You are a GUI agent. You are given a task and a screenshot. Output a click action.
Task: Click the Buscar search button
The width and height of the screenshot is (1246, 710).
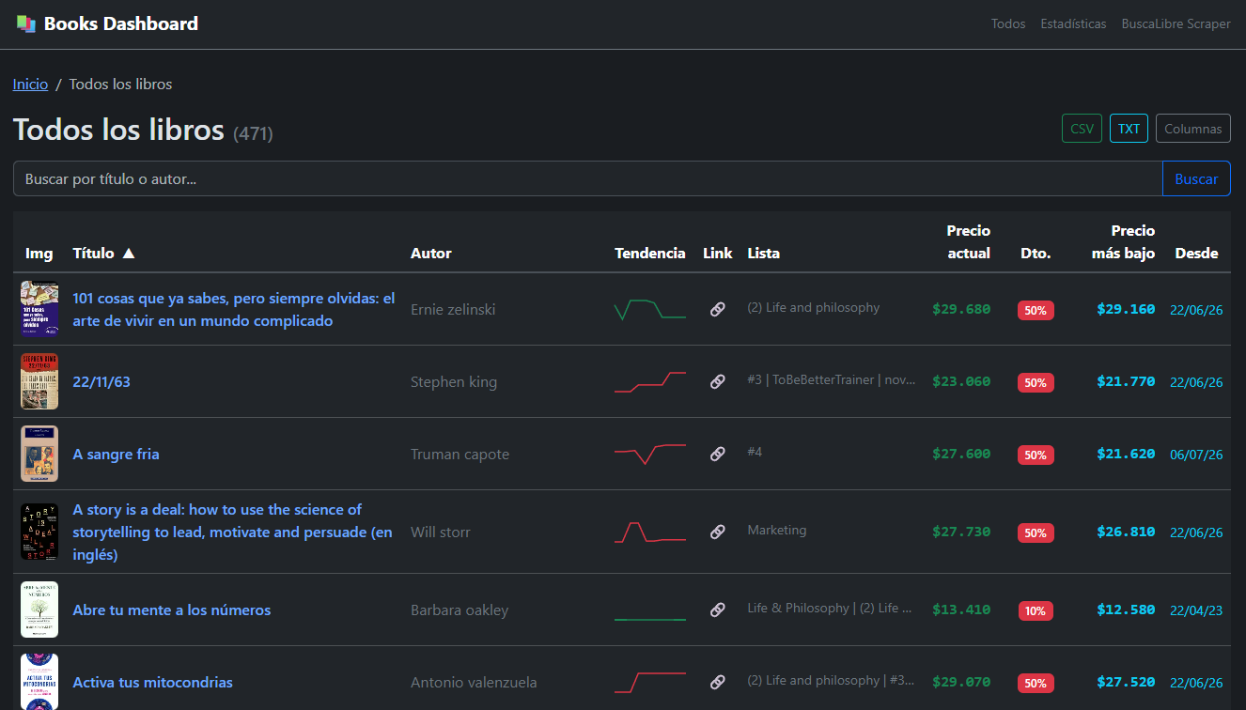coord(1196,178)
